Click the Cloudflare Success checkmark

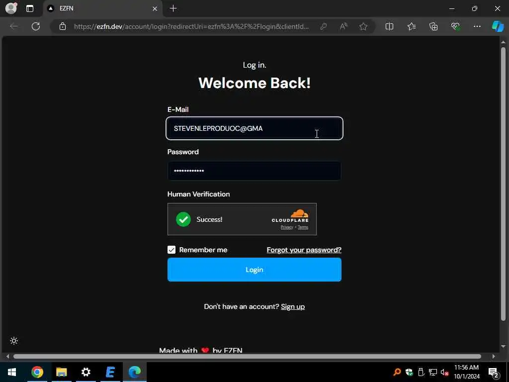pyautogui.click(x=183, y=219)
